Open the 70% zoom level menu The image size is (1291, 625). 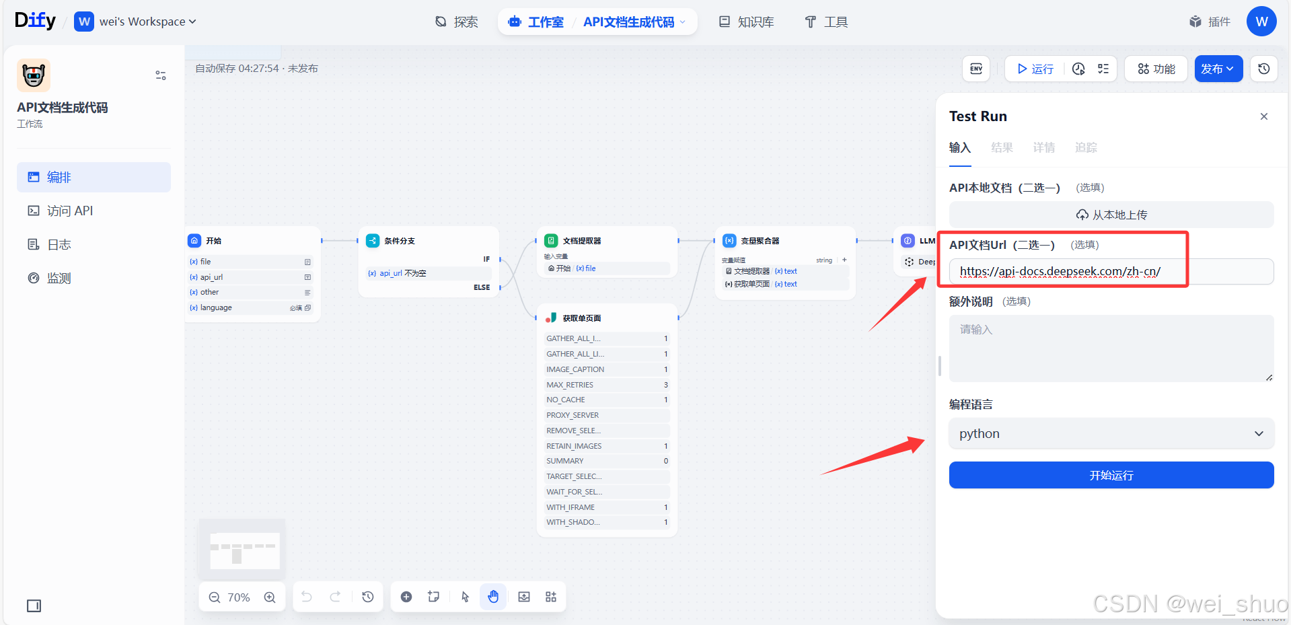pos(239,597)
